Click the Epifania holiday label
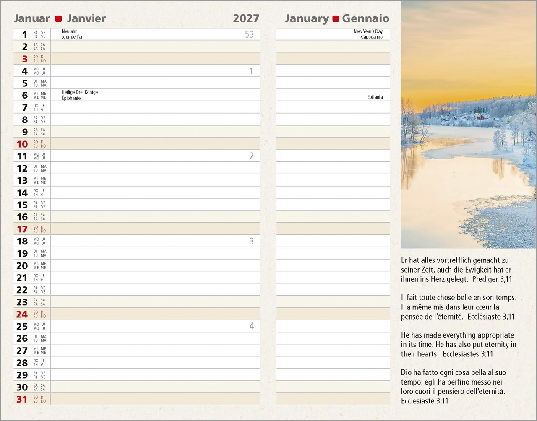The image size is (537, 421). 375,97
